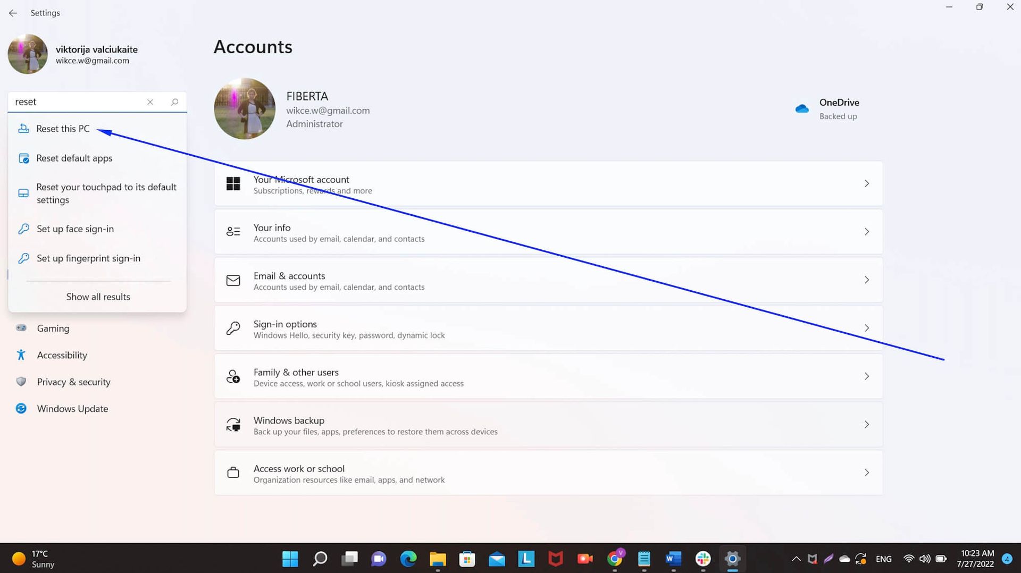Image resolution: width=1021 pixels, height=573 pixels.
Task: Show hidden system tray icons
Action: pos(796,559)
